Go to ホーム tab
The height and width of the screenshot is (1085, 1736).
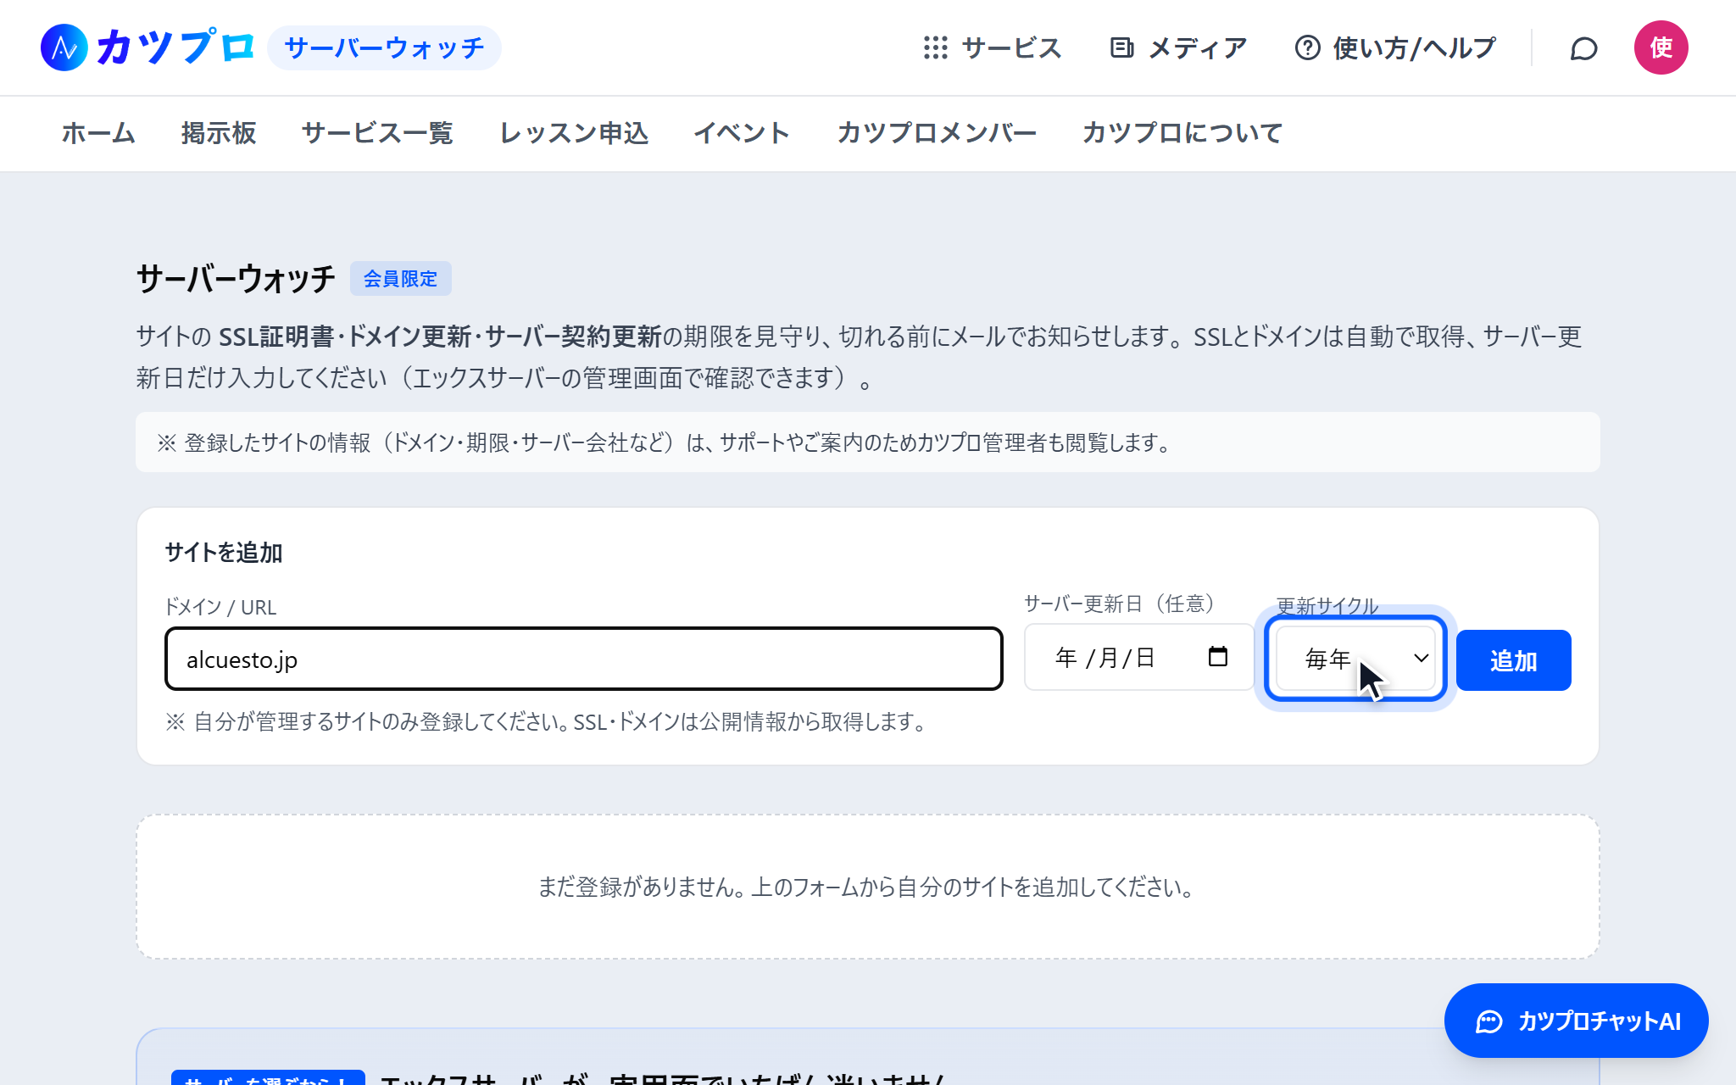[98, 133]
